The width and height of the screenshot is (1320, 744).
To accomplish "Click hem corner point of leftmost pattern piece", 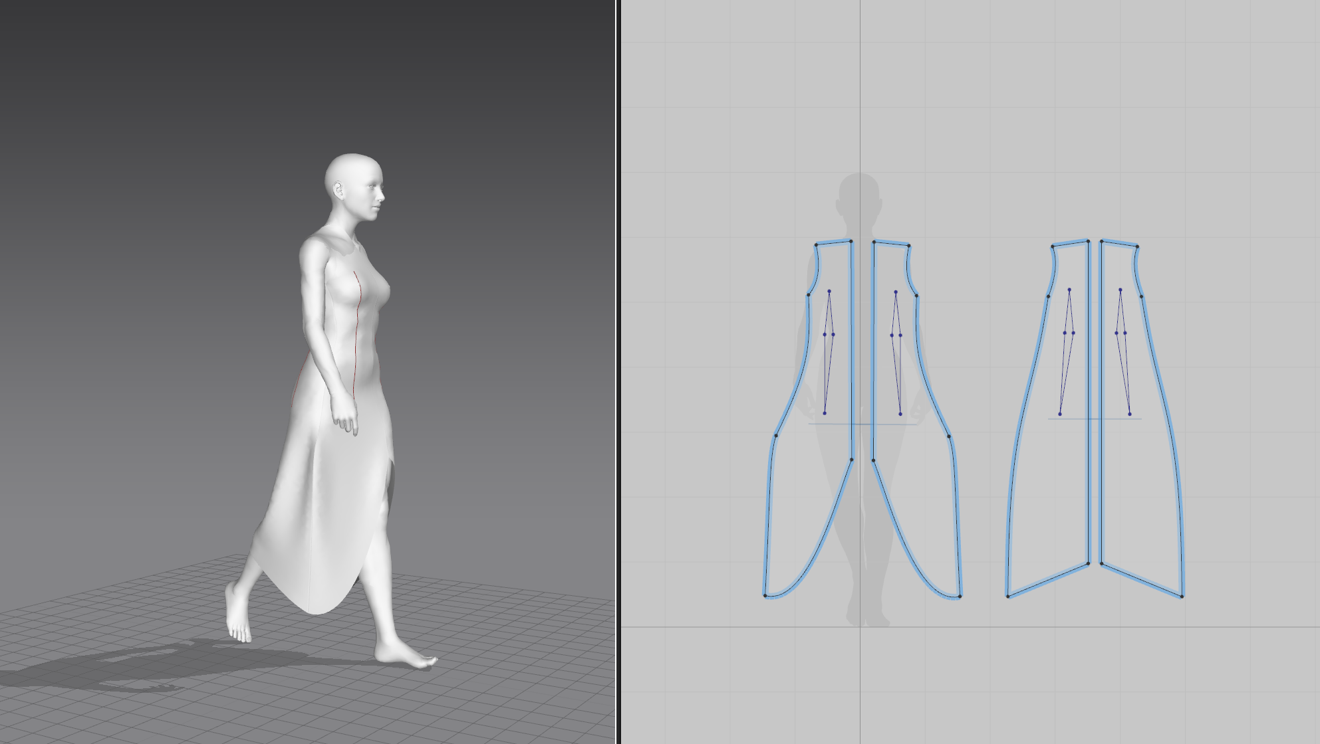I will (765, 596).
